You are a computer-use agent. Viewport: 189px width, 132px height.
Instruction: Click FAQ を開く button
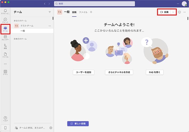tap(155, 72)
